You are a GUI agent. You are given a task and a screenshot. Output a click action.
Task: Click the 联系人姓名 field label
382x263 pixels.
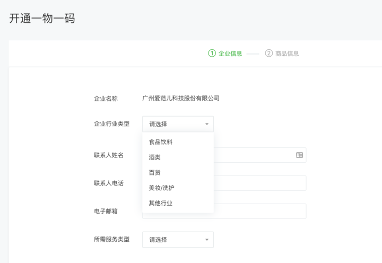tap(109, 155)
